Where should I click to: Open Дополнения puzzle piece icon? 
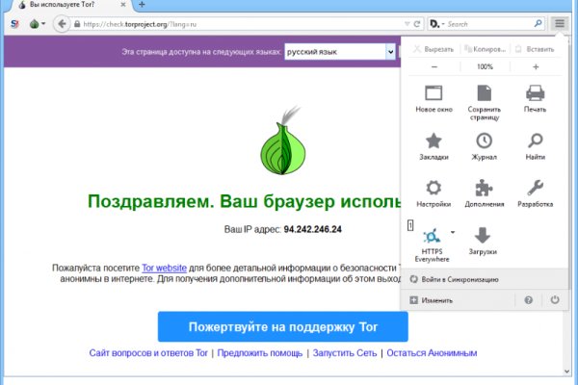[484, 189]
